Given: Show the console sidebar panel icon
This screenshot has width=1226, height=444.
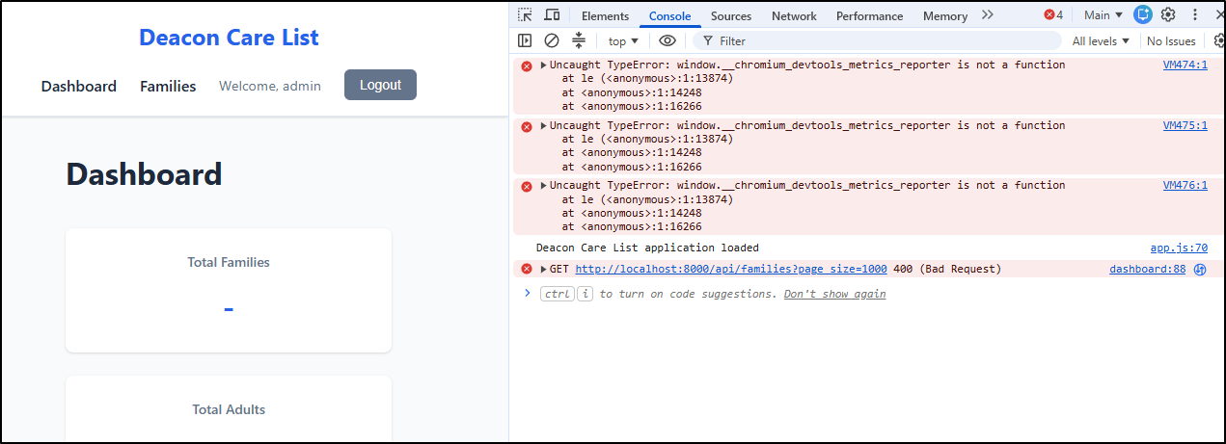Looking at the screenshot, I should click(x=525, y=40).
